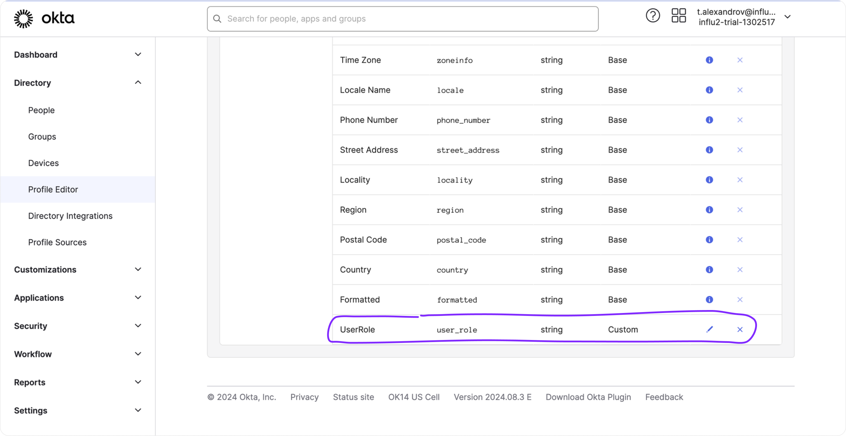This screenshot has height=436, width=846.
Task: Open the Status site link
Action: pos(353,397)
